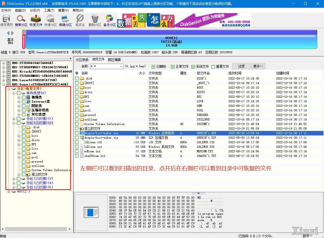
Task: Open the 查看(V) menu
Action: [x=64, y=10]
